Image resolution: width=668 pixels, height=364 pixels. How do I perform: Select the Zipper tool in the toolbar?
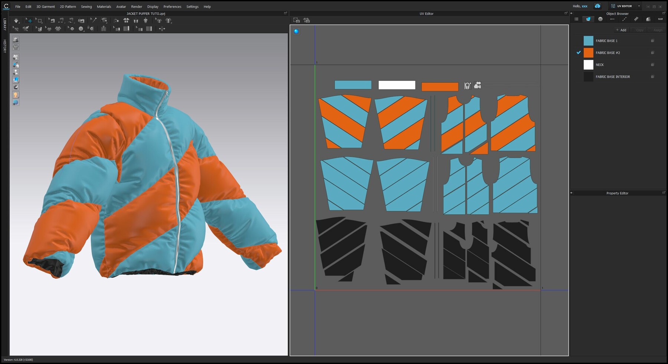pyautogui.click(x=103, y=29)
